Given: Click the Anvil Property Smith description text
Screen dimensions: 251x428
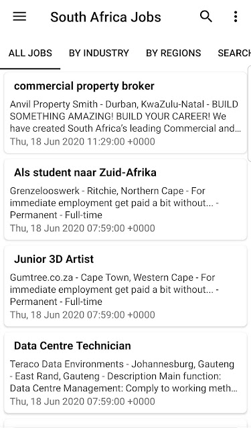Looking at the screenshot, I should coord(125,116).
